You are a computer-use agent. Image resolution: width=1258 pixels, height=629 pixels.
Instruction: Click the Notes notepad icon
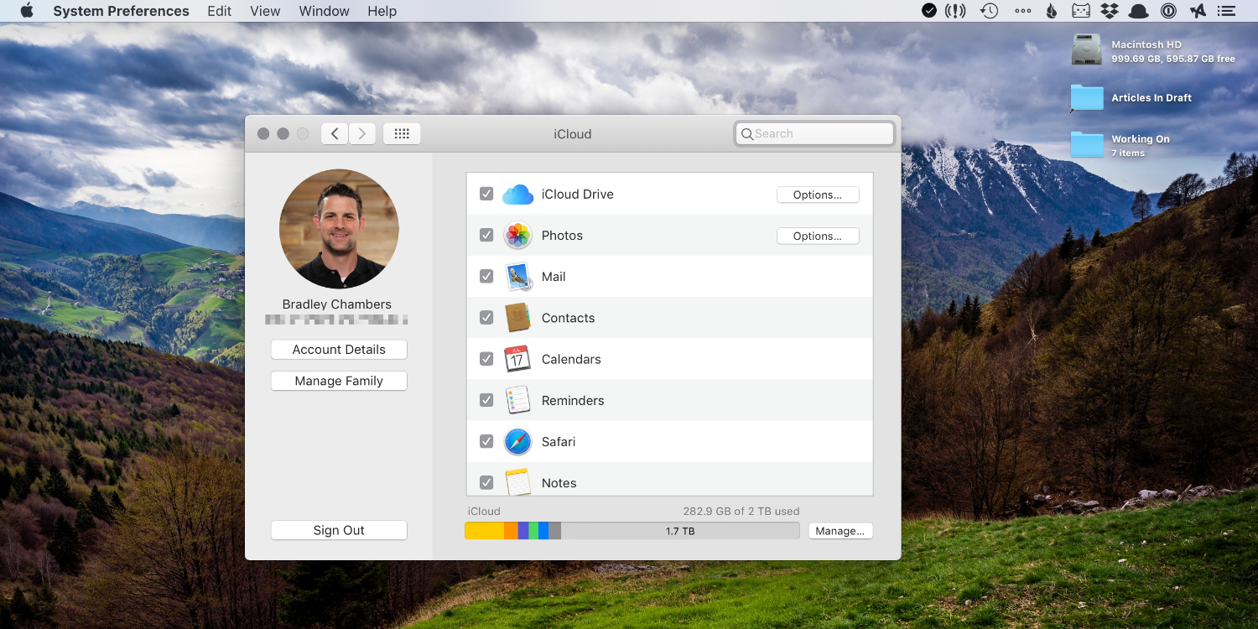517,482
